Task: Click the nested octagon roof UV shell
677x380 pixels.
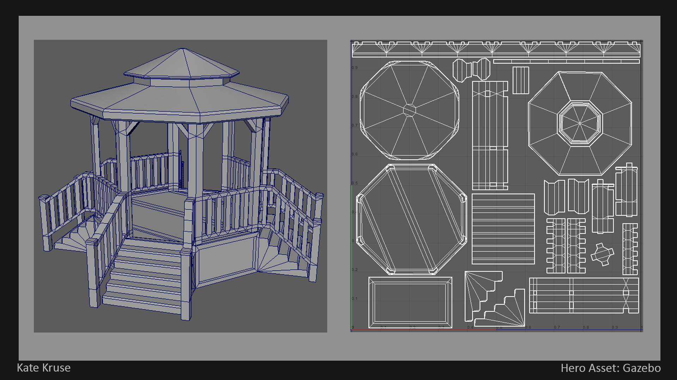Action: click(580, 123)
